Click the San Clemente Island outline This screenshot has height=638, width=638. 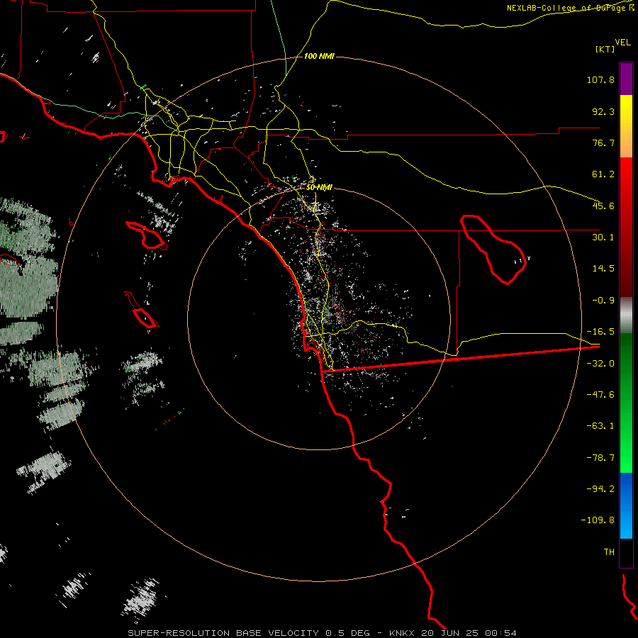(x=142, y=310)
